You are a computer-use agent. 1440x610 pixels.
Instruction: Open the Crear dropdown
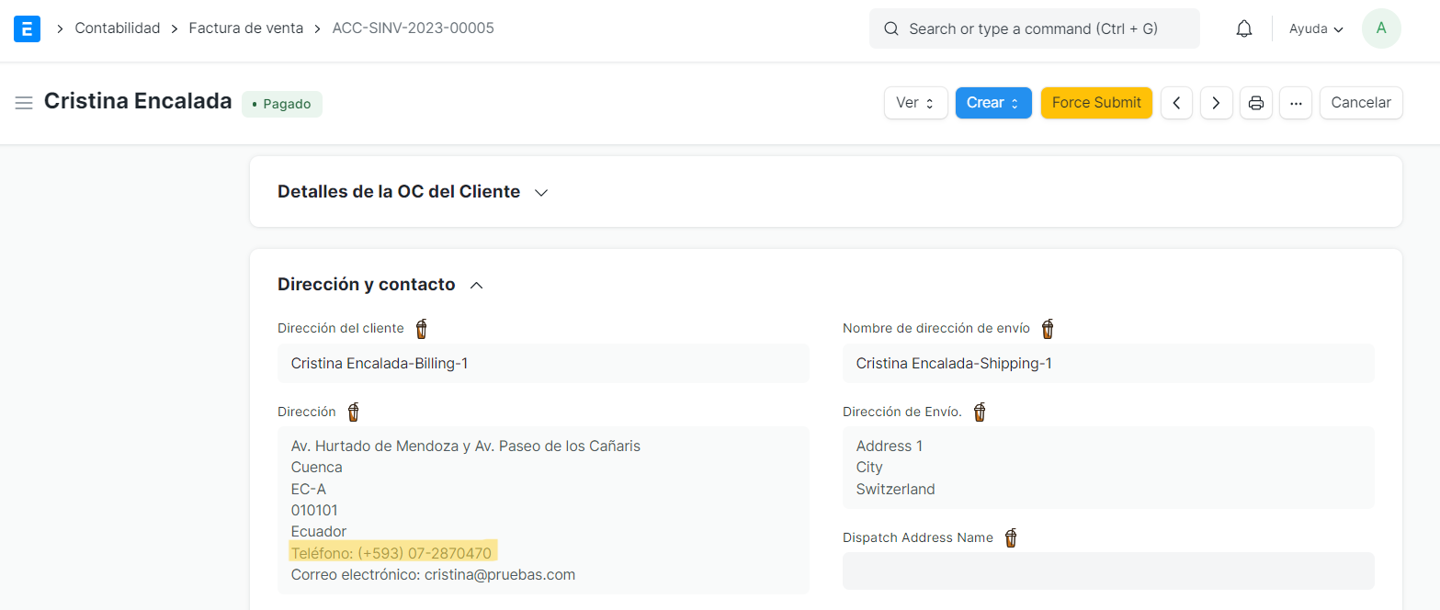coord(993,103)
